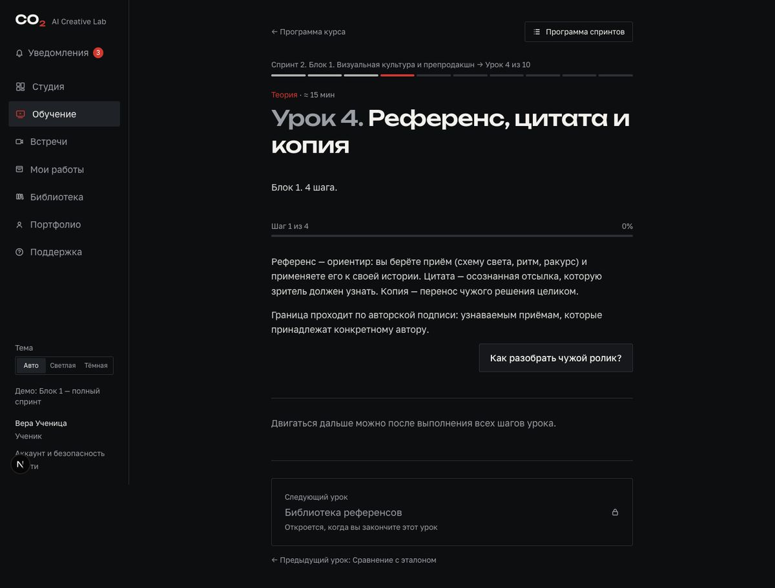Click the red notification count badge
This screenshot has height=588, width=775.
98,53
